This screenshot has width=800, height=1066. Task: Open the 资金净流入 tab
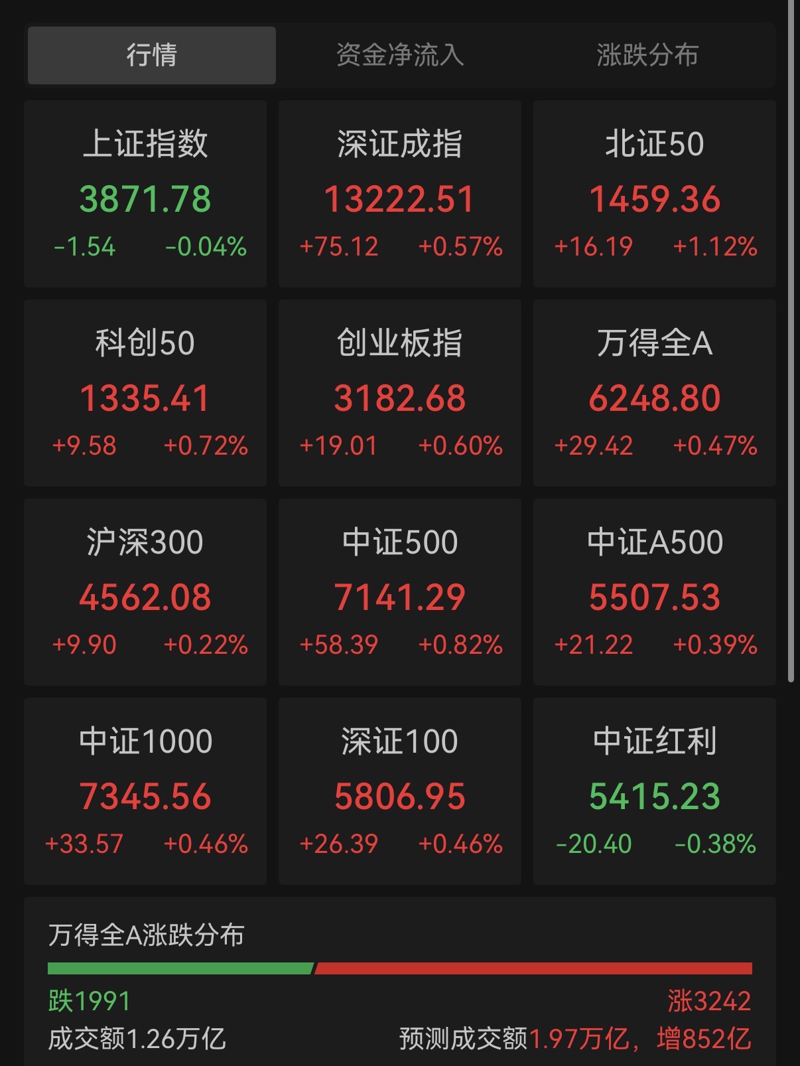[x=399, y=55]
